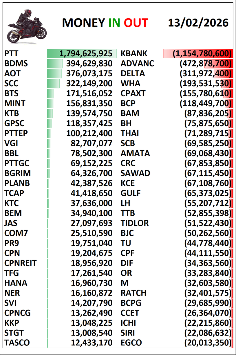The height and width of the screenshot is (355, 236).
Task: Click the MONEY IN OUT title
Action: 105,23
